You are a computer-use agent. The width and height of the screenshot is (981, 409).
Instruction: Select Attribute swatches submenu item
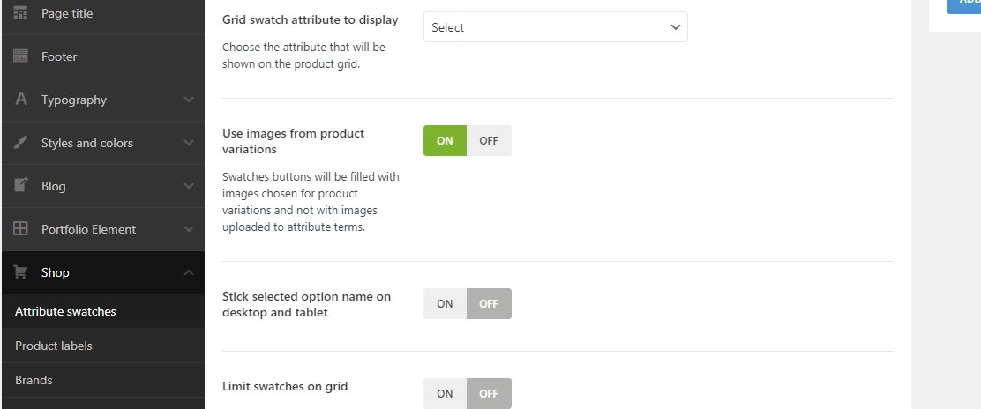pyautogui.click(x=65, y=311)
